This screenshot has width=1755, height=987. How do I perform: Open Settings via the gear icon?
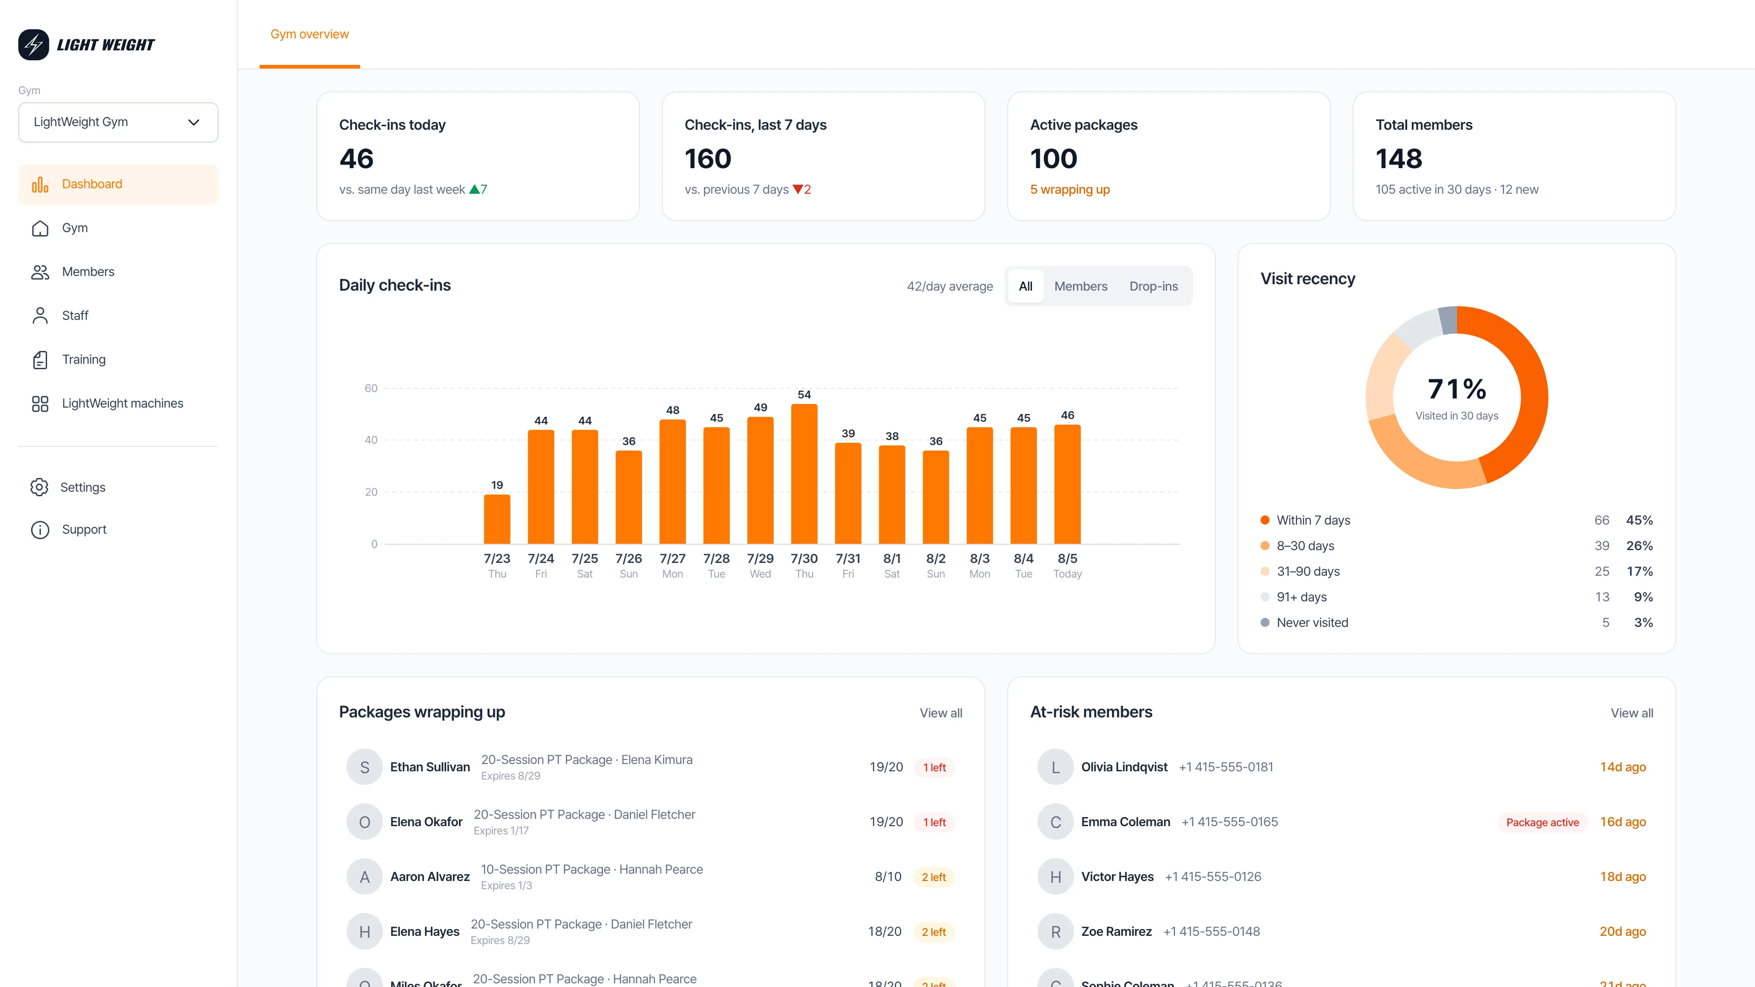(x=39, y=487)
